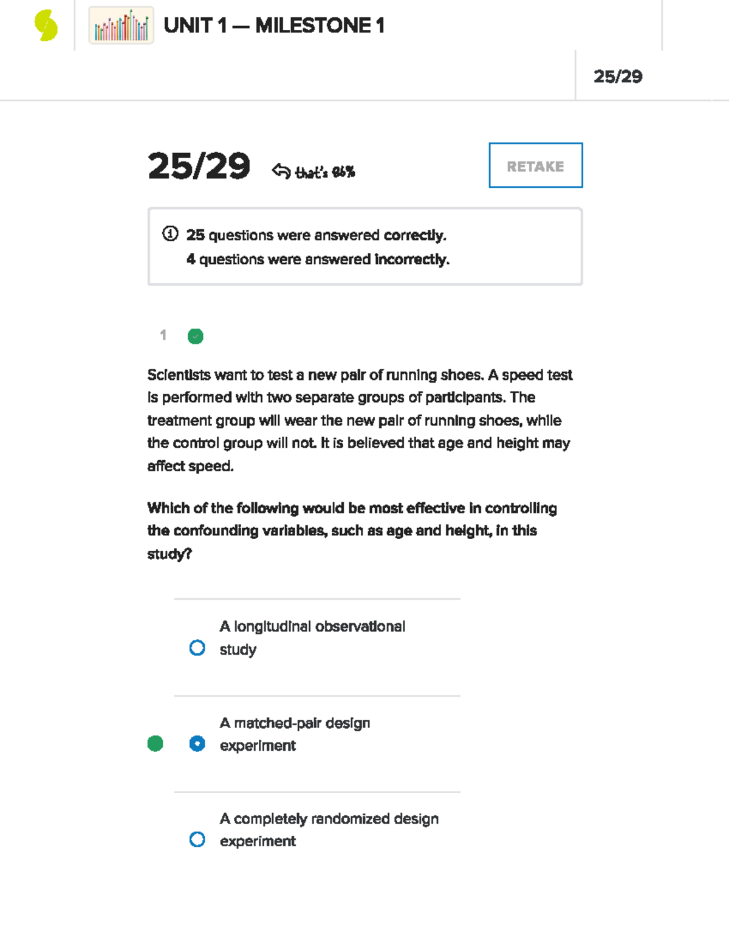
Task: Open the bar chart course thumbnail
Action: pos(121,26)
